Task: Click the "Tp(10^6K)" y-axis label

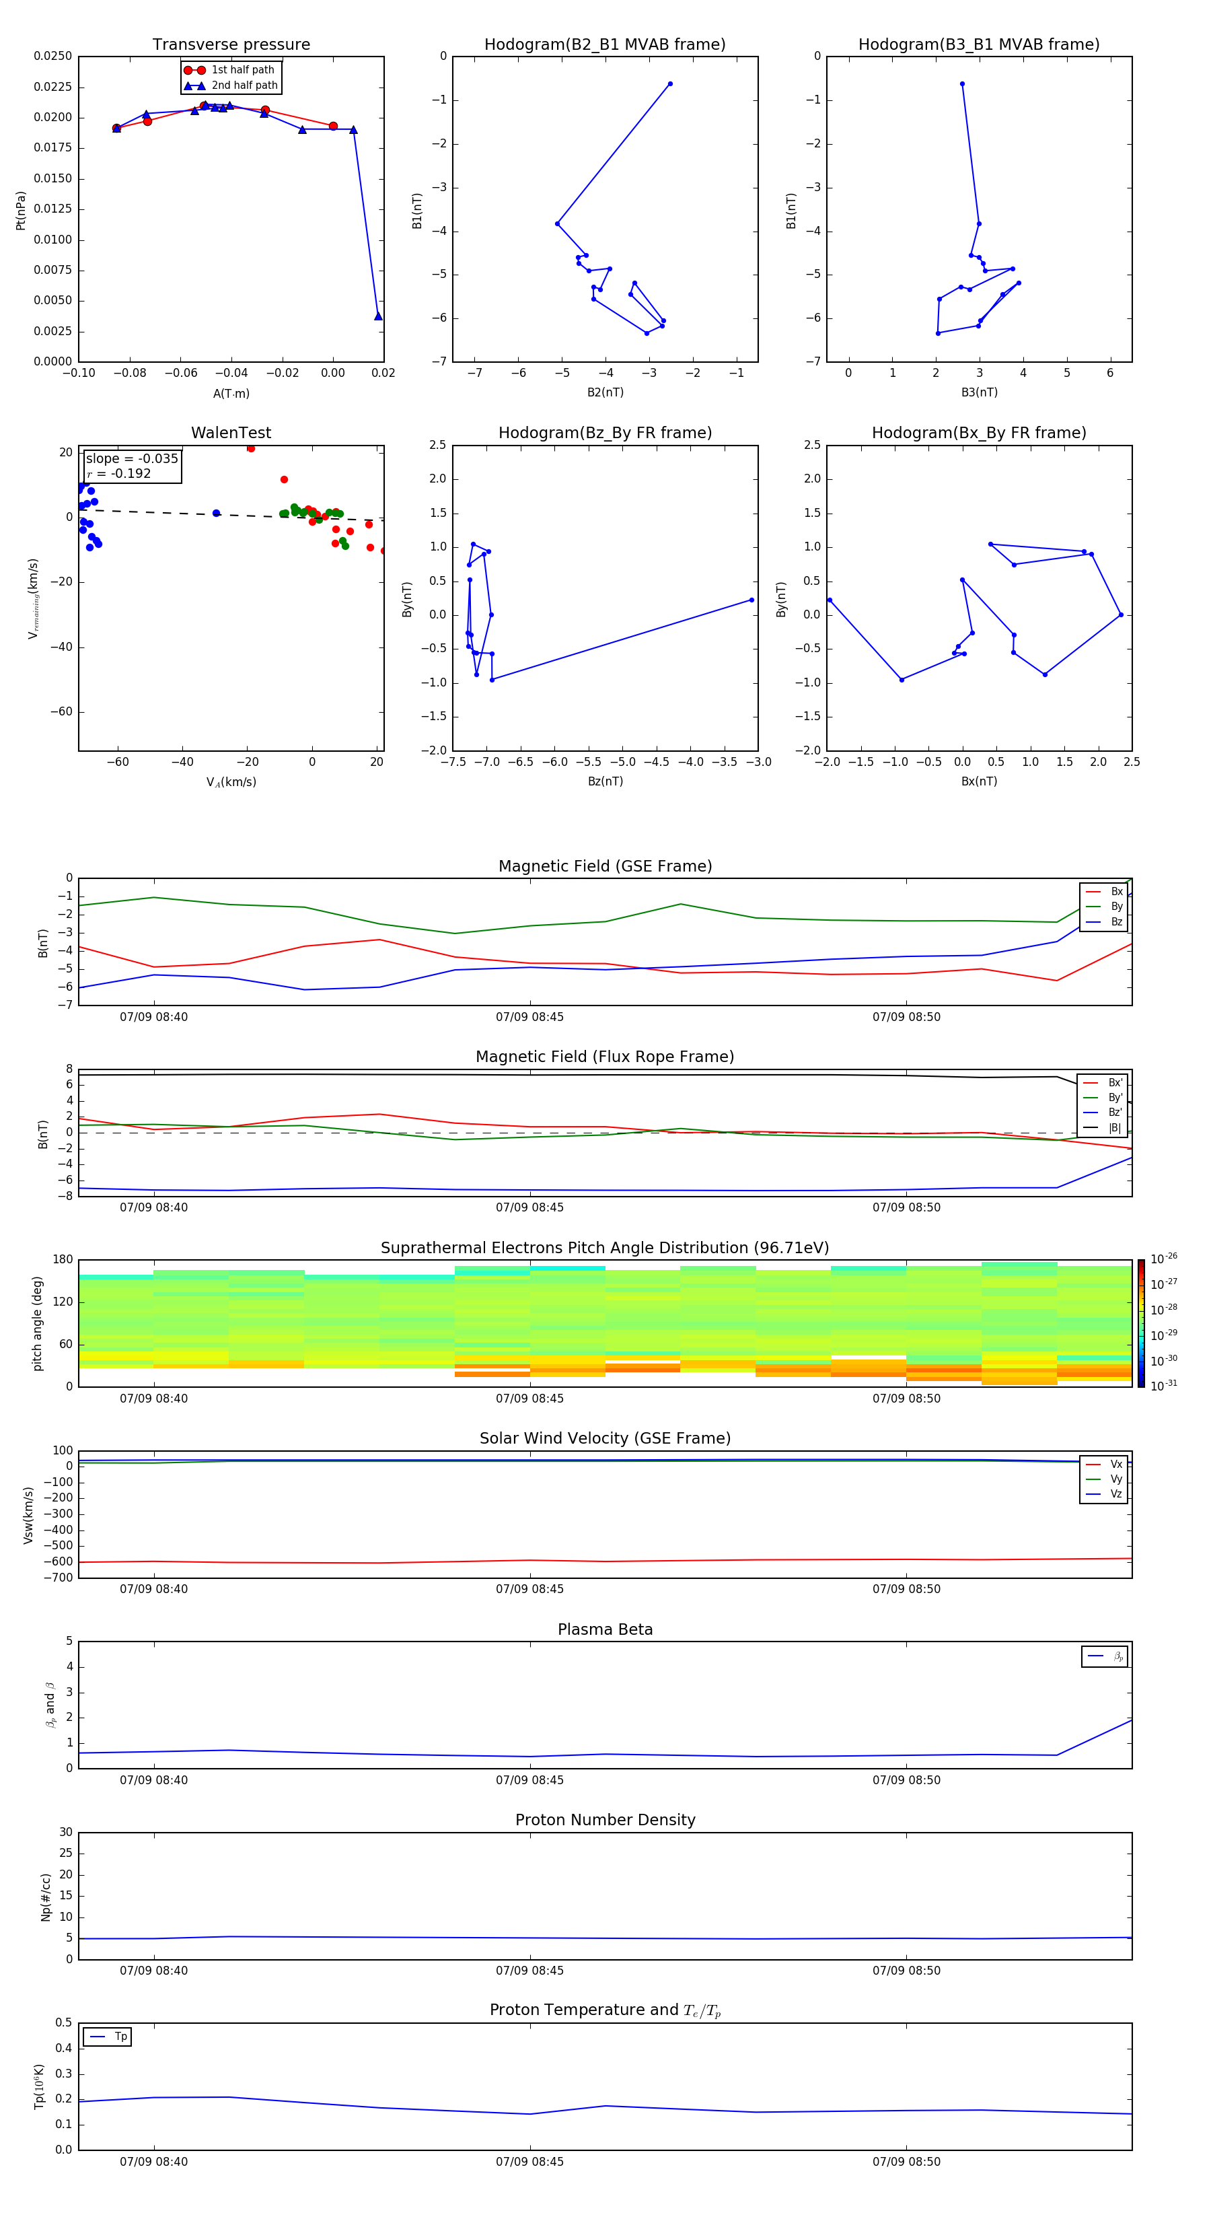Action: [x=39, y=2086]
